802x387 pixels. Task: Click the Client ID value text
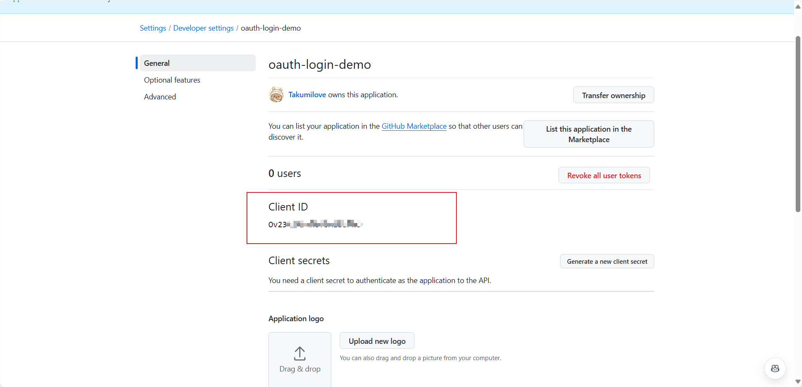[316, 224]
